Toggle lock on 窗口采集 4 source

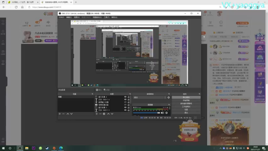point(129,97)
